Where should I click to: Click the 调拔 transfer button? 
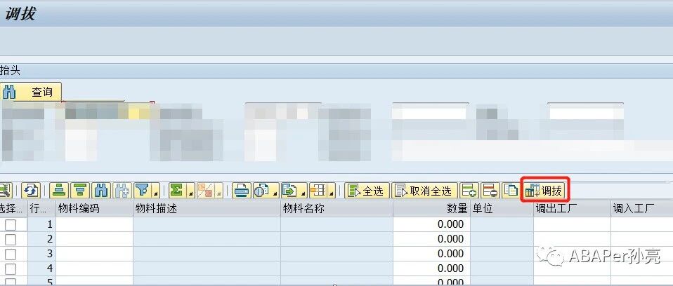coord(544,190)
